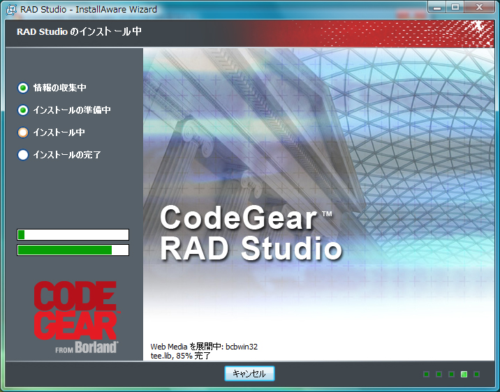Screen dimensions: 500x392
Task: Click the CodeGear from Borland logo
Action: (x=76, y=317)
